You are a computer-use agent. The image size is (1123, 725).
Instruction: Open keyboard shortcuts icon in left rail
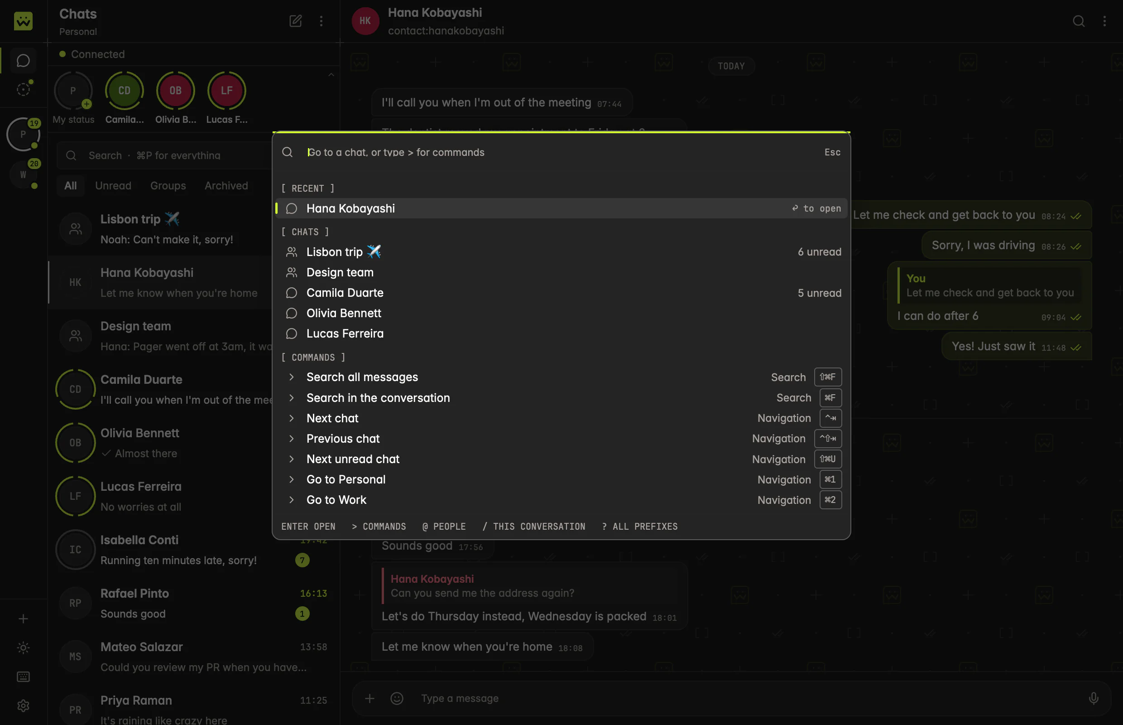pyautogui.click(x=23, y=677)
